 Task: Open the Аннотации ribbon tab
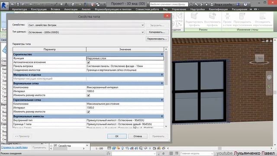coord(71,9)
